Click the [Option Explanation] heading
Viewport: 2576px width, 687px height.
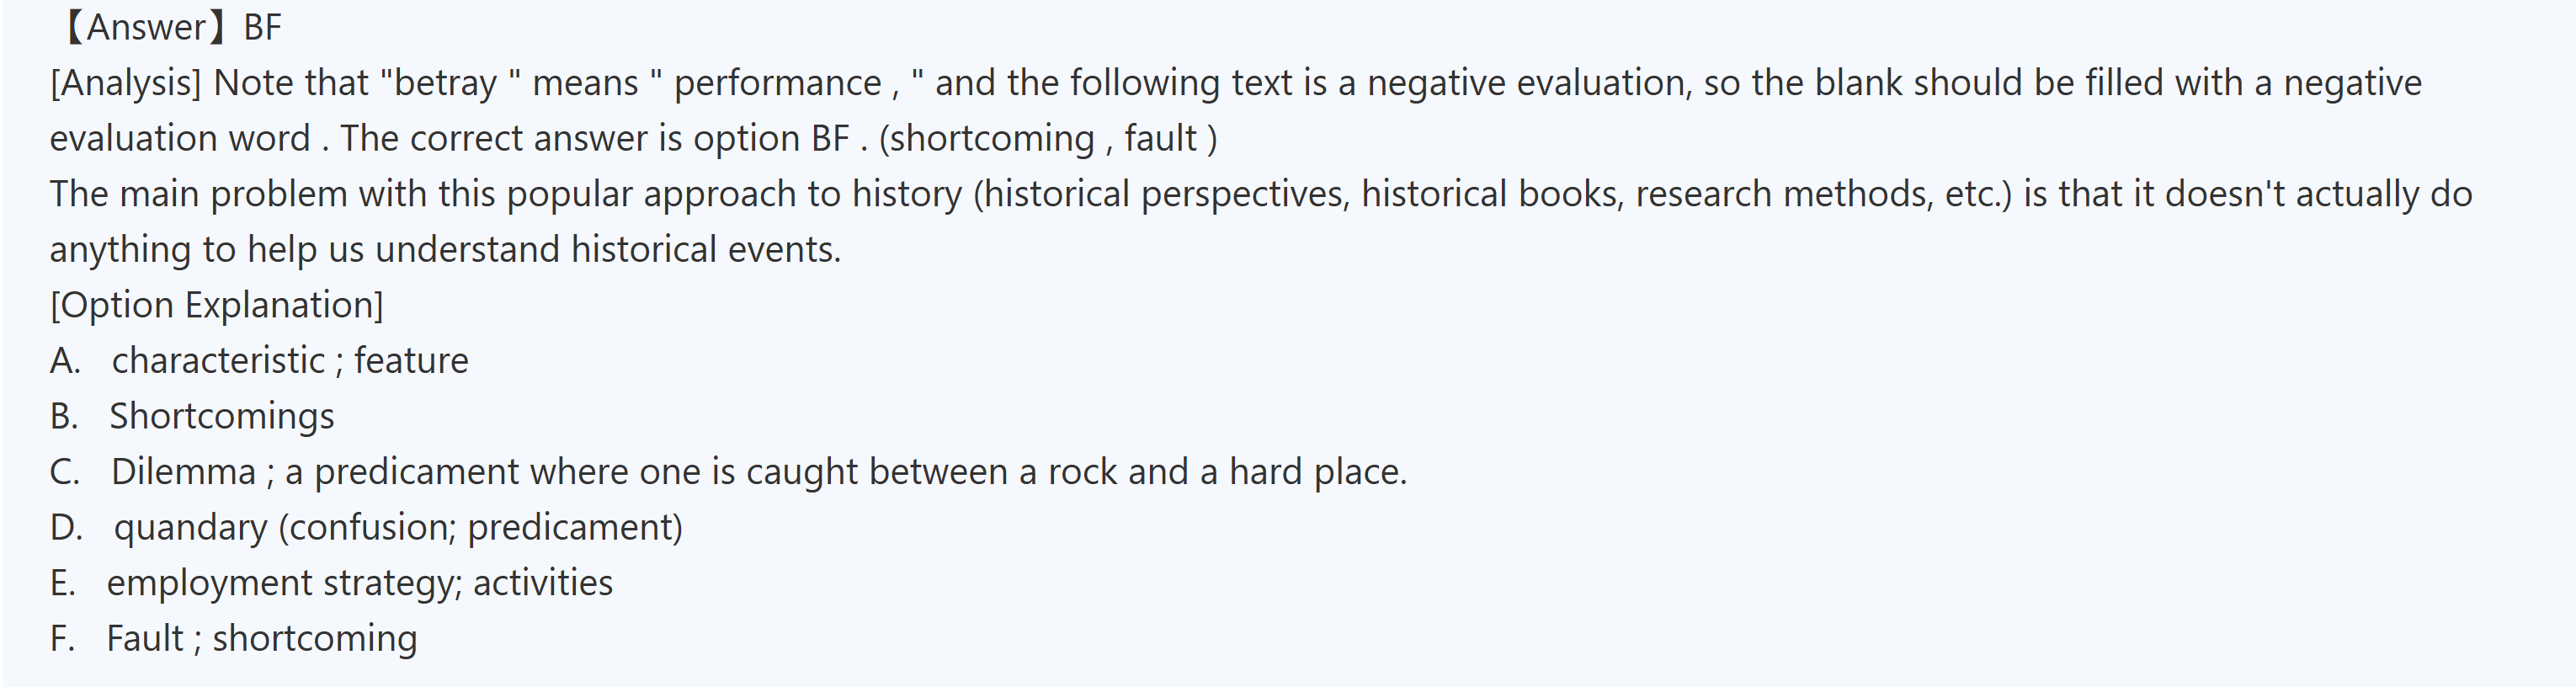point(217,305)
